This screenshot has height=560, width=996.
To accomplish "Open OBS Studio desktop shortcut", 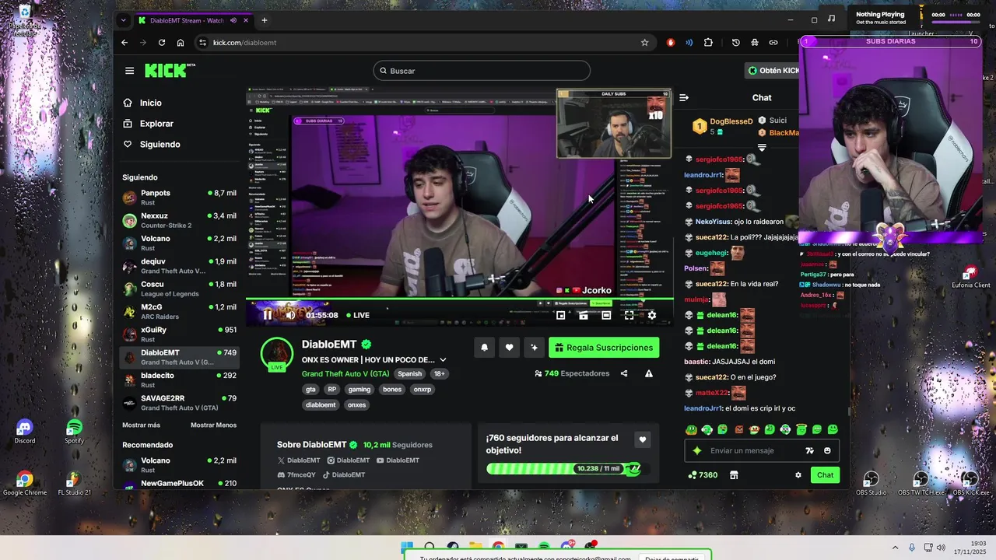I will 871,483.
